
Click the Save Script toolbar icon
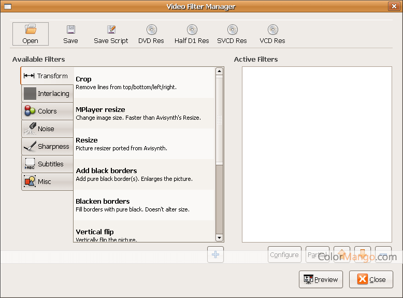(x=111, y=30)
